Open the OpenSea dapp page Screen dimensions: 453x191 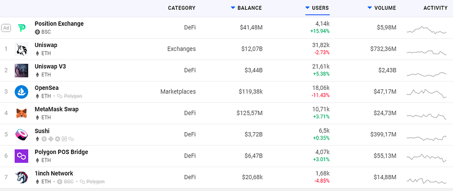tap(47, 88)
